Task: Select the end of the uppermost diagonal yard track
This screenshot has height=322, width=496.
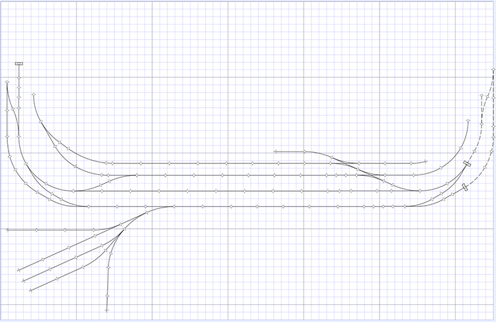Action: 19,270
